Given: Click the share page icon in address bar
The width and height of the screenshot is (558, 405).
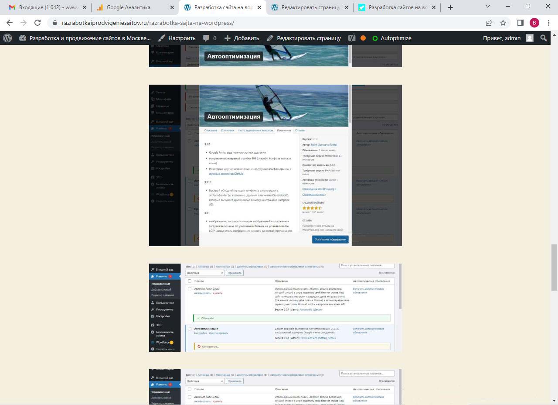Looking at the screenshot, I should [x=489, y=23].
